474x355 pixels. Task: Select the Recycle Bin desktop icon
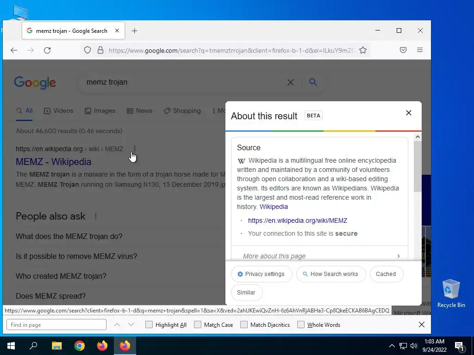(451, 294)
